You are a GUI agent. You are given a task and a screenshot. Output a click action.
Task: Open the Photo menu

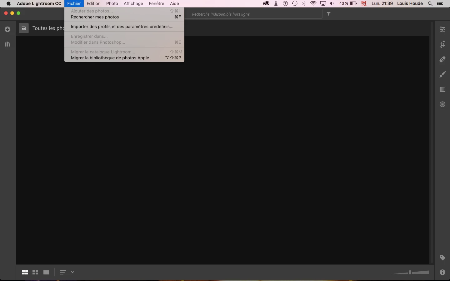click(112, 3)
